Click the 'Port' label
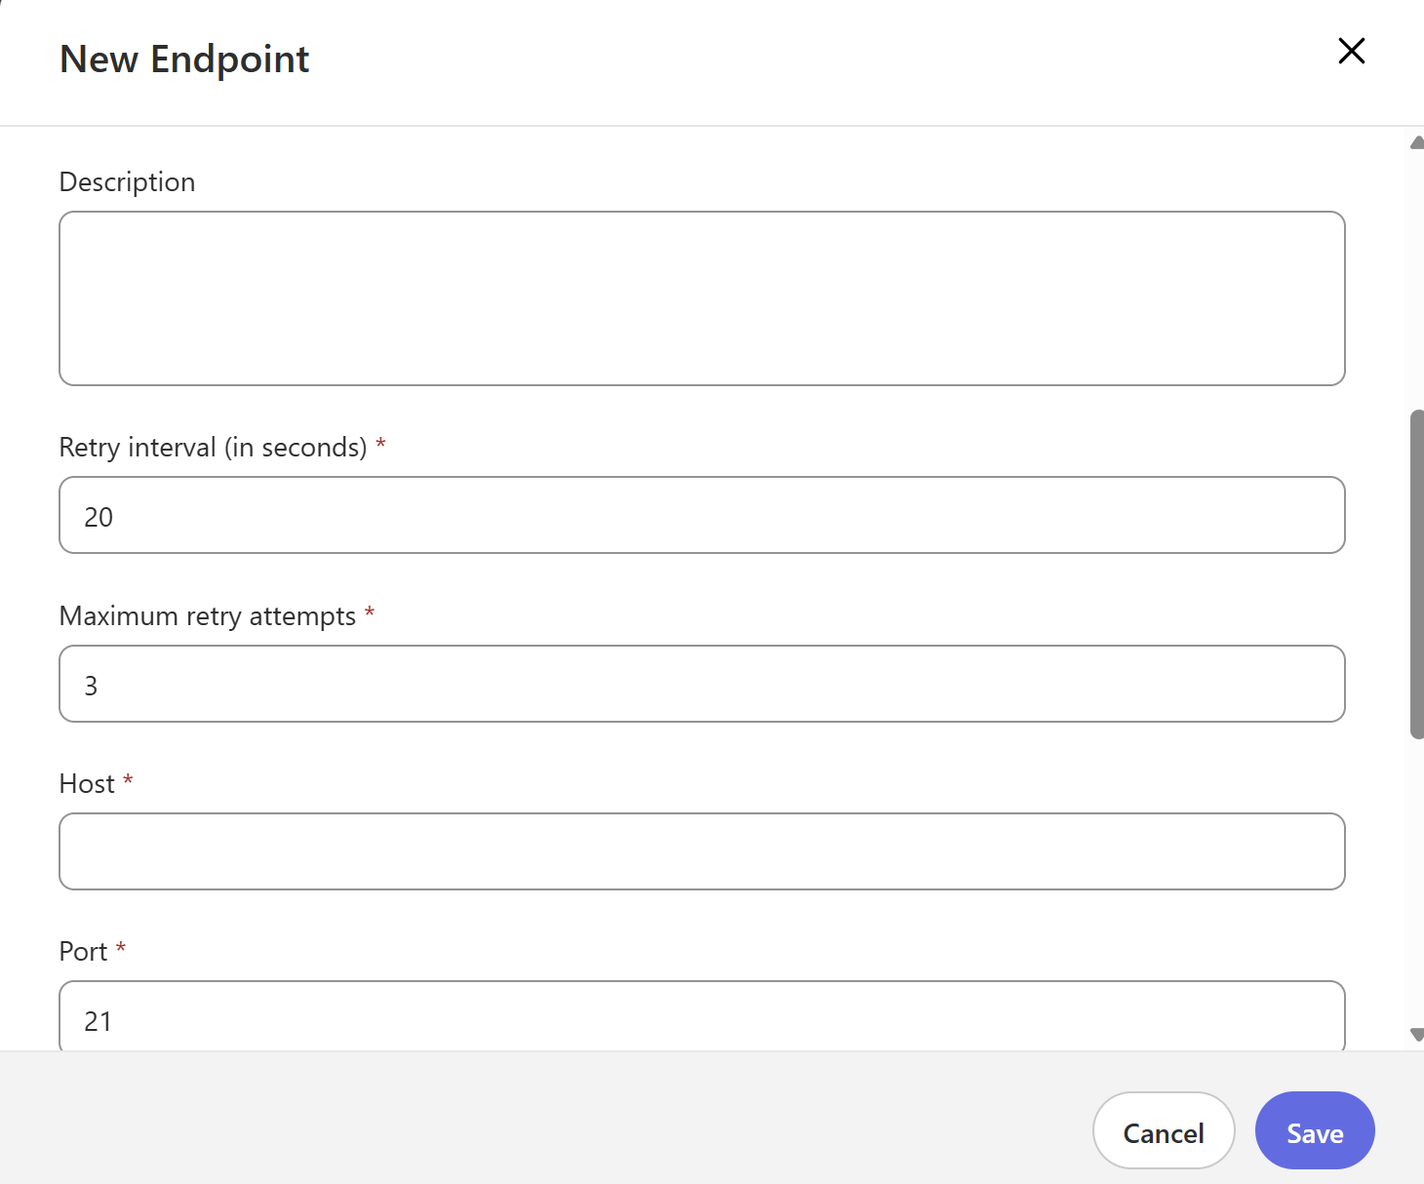 83,952
